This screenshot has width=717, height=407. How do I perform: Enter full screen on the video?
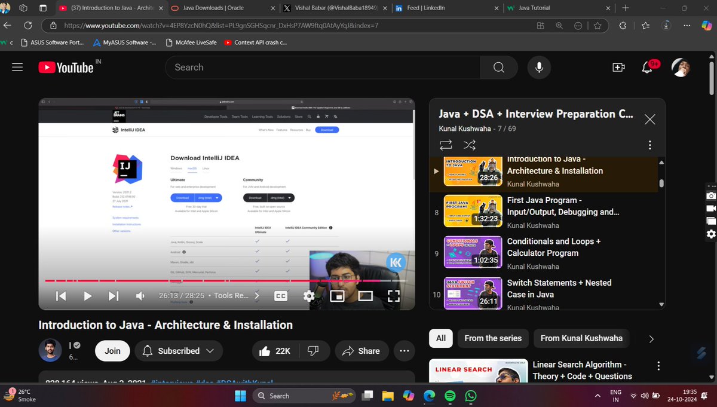click(393, 295)
